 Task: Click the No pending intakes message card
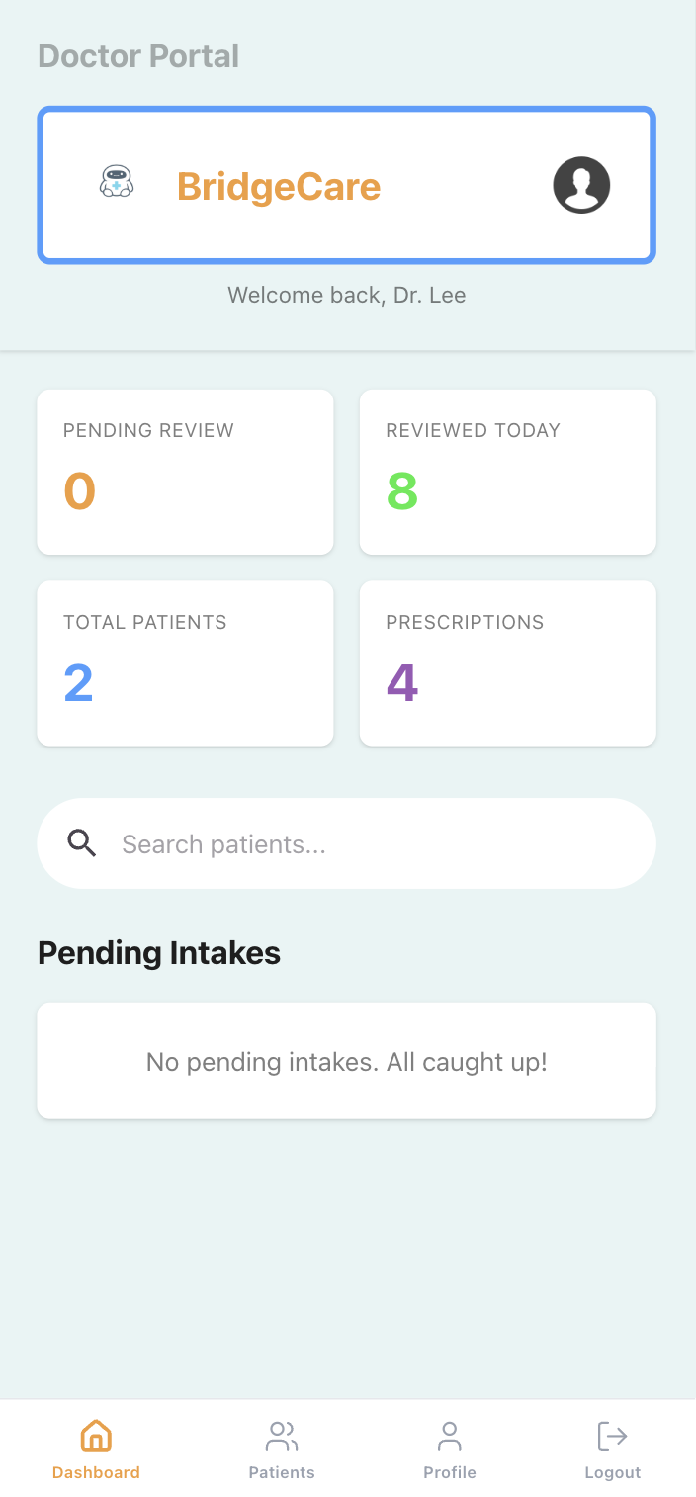click(x=347, y=1062)
